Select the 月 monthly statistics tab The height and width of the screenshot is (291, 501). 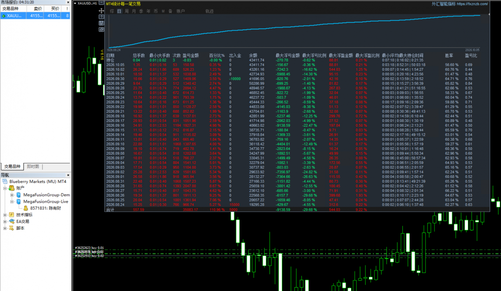pos(134,11)
